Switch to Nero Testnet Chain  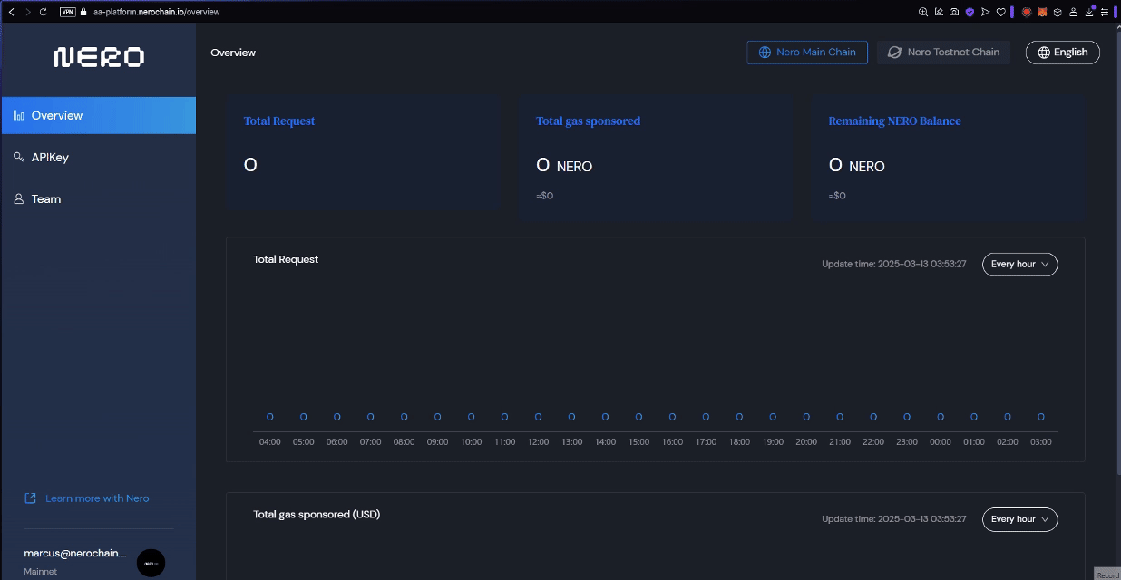click(x=943, y=53)
